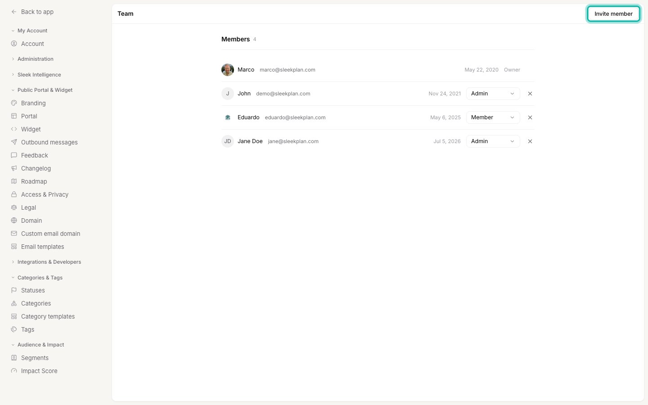
Task: Click Jane Doe's JD avatar
Action: 228,141
